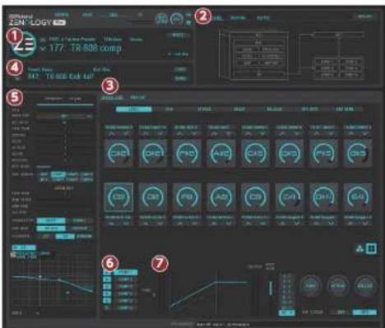Select the first pad in the top pad row
Screen dimensions: 385x328
(118, 153)
